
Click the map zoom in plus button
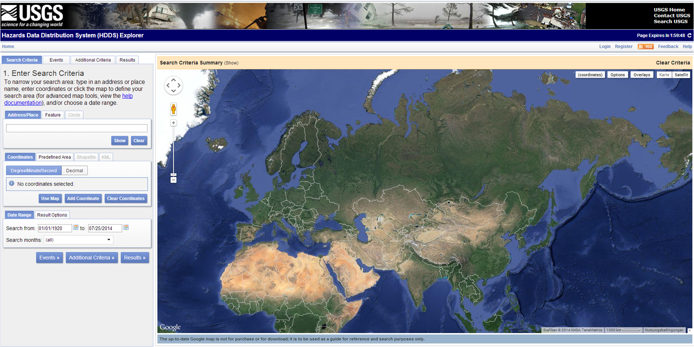(173, 123)
